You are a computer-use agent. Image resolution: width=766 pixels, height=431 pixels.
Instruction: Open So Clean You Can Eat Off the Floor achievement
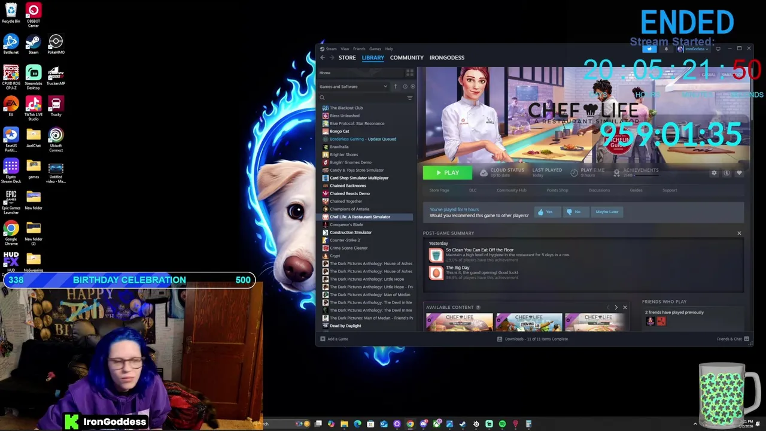tap(436, 255)
